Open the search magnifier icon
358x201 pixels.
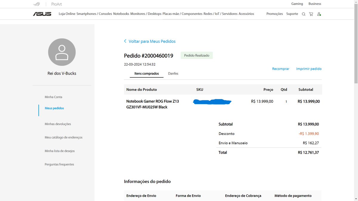click(303, 14)
